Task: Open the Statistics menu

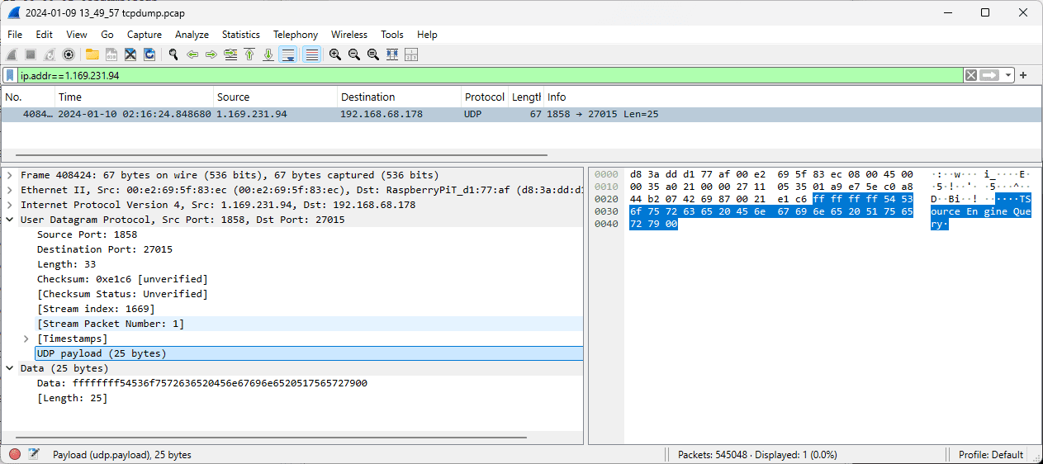Action: (241, 35)
